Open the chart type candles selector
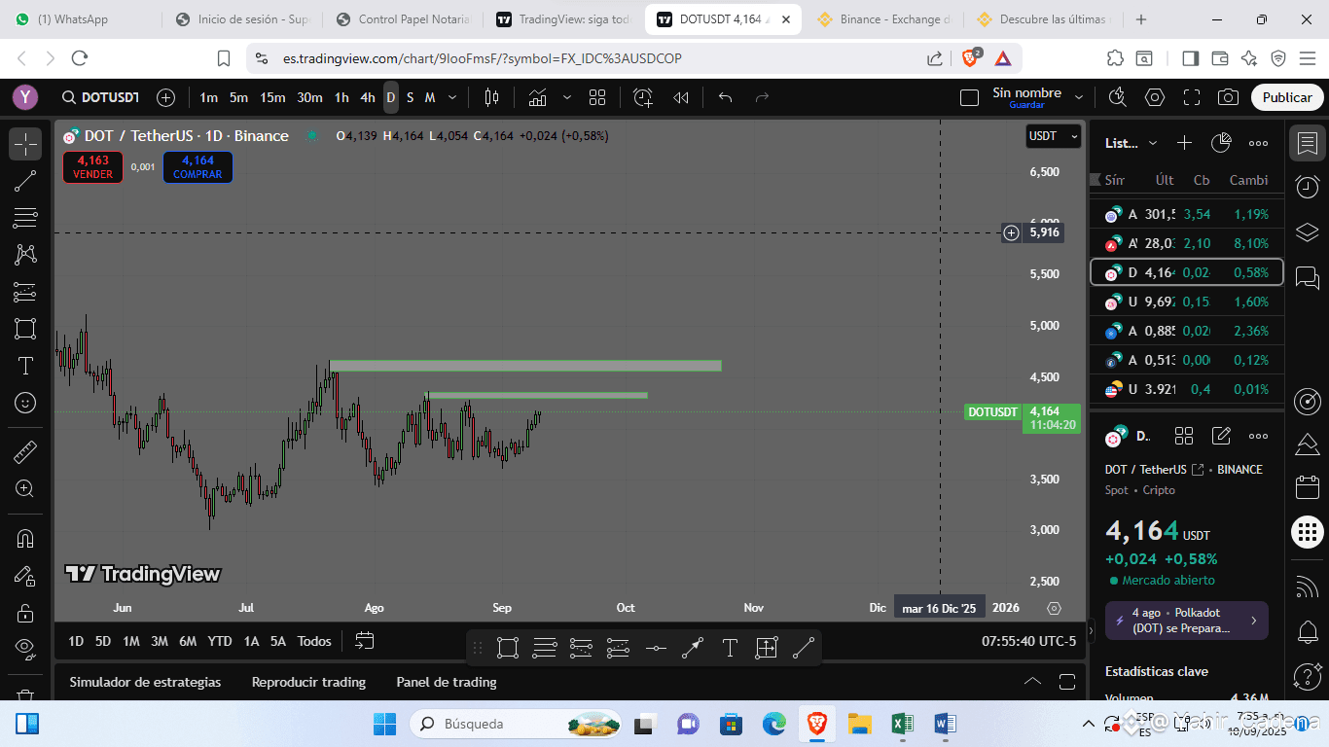This screenshot has height=747, width=1329. (x=492, y=97)
